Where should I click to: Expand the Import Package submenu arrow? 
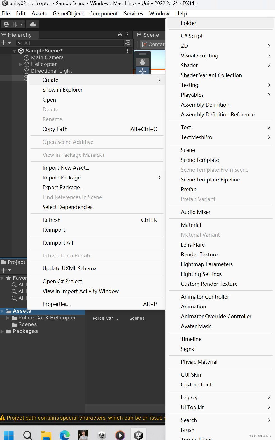click(x=160, y=178)
